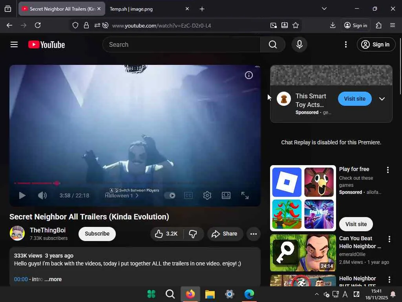This screenshot has height=302, width=402.
Task: Start voice search with the microphone
Action: click(x=299, y=44)
